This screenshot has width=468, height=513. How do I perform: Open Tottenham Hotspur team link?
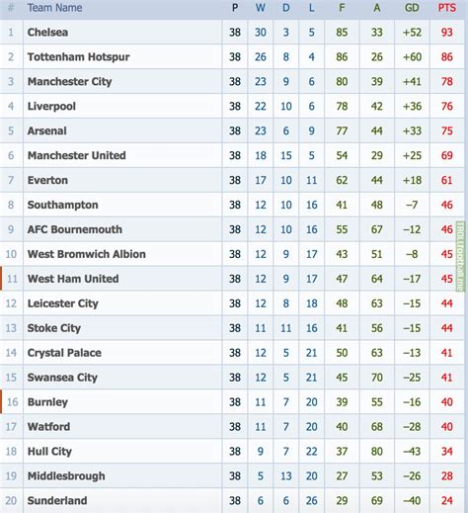tap(78, 57)
